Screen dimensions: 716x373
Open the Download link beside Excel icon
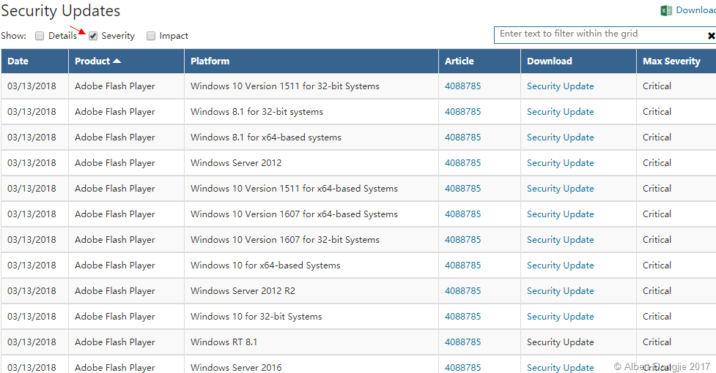pyautogui.click(x=695, y=10)
